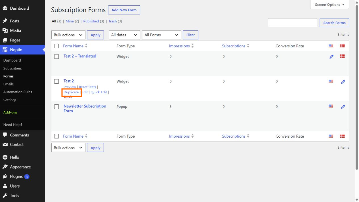Open the Add-ons submenu item
Viewport: 359px width, 202px height.
10,112
